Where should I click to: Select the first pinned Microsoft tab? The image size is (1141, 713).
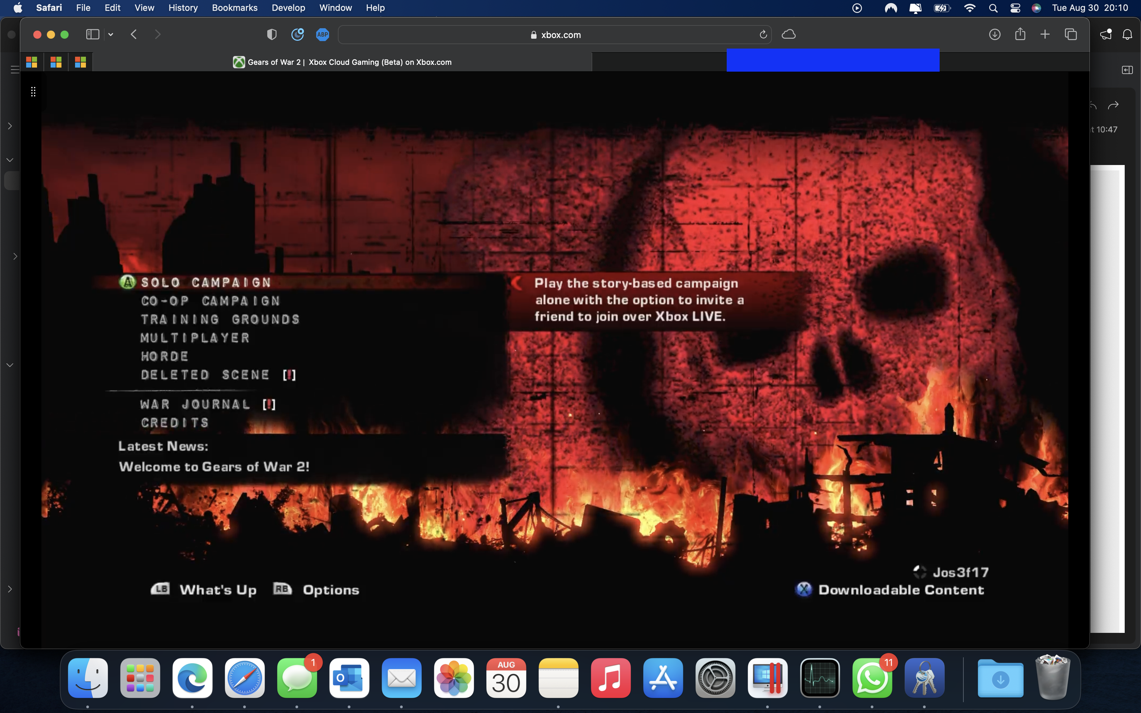[32, 62]
